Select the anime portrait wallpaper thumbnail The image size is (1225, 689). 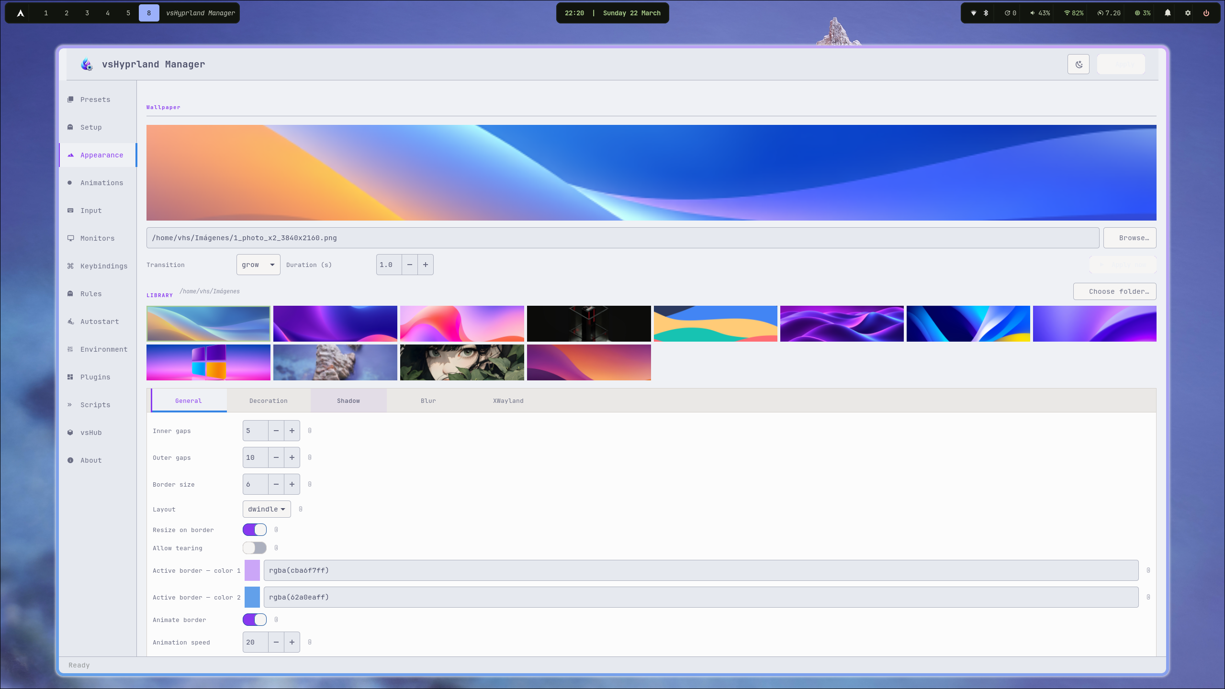click(461, 362)
